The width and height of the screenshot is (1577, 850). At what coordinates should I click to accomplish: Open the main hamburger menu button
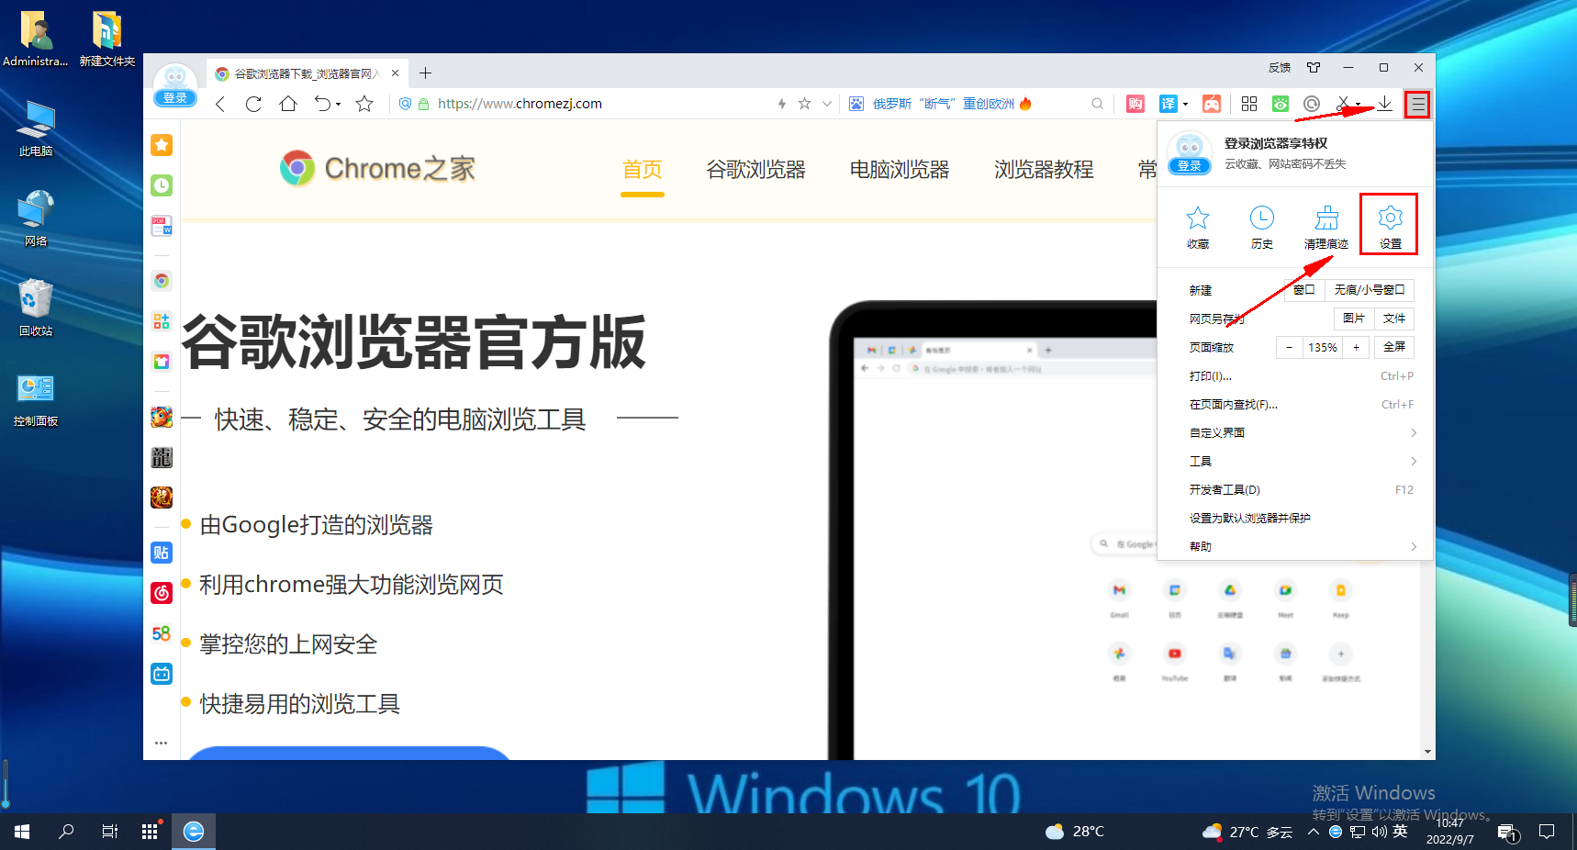(1418, 104)
